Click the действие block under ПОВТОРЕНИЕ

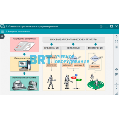(x=95, y=67)
